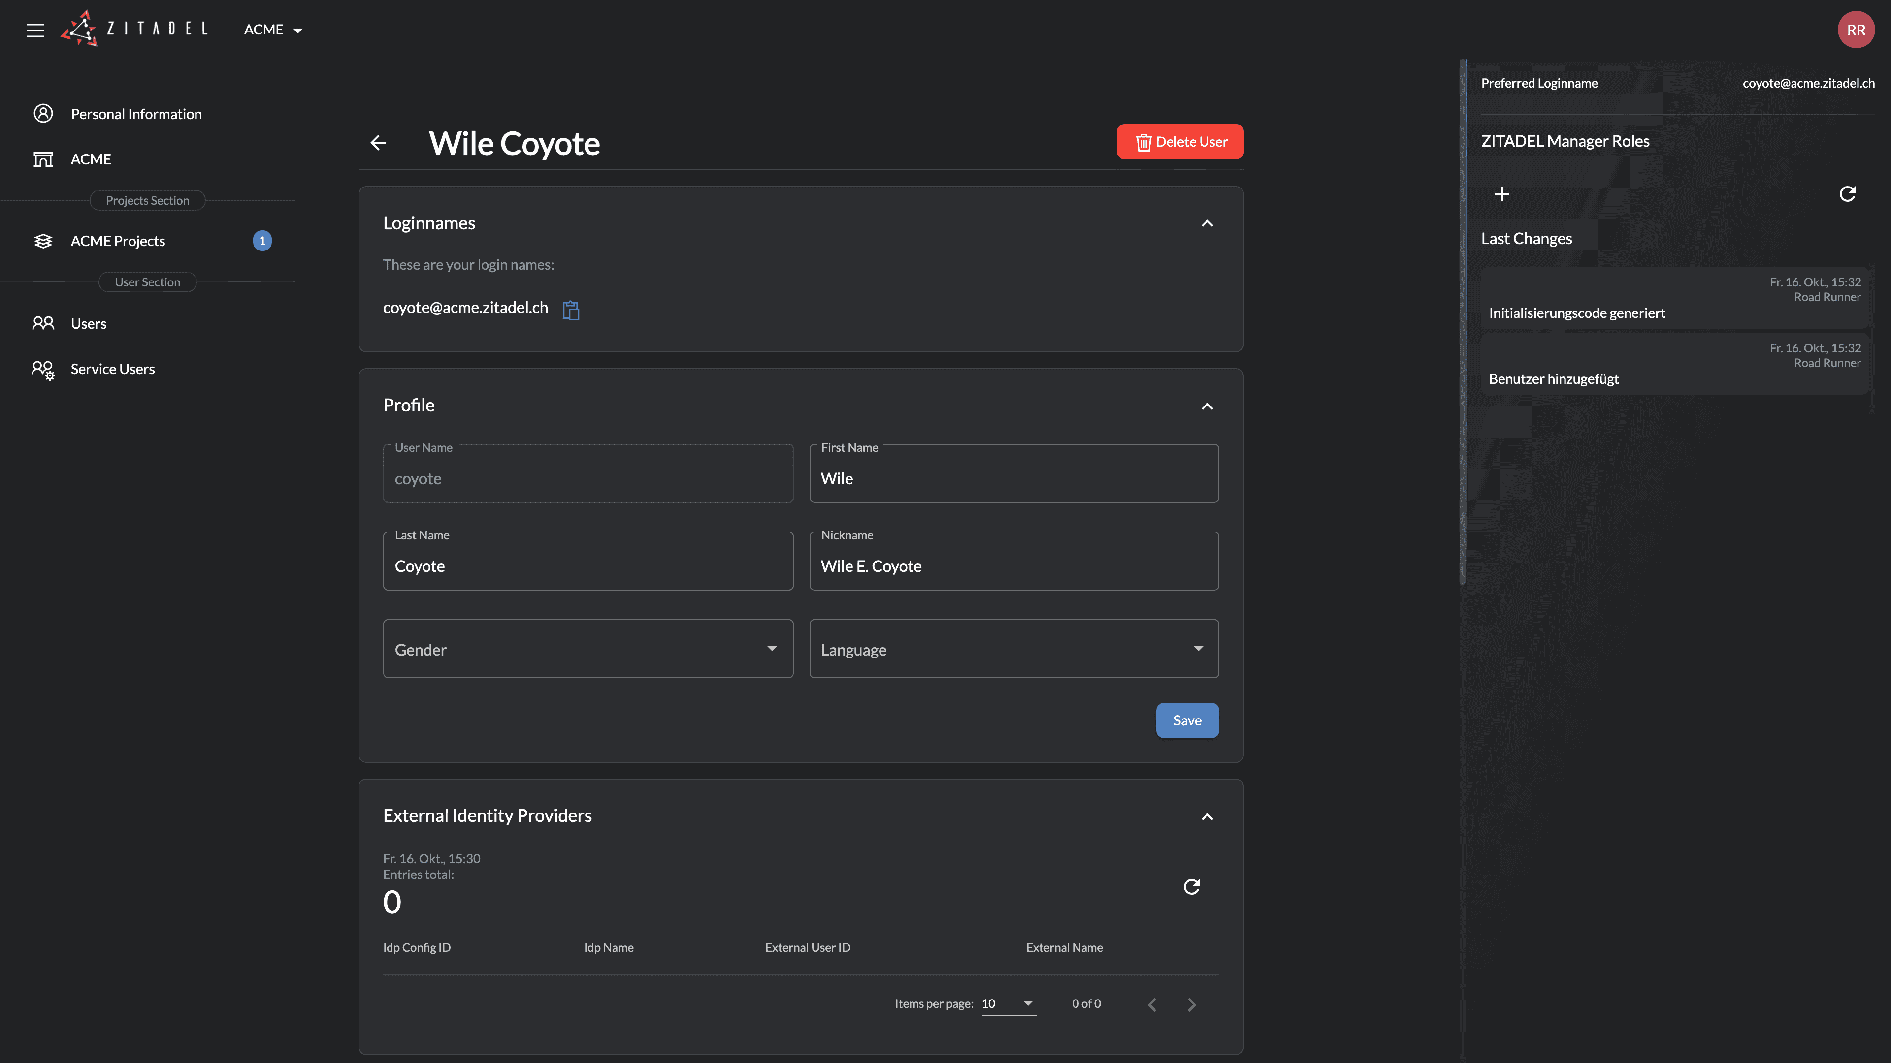Open Service Users in sidebar
This screenshot has width=1891, height=1063.
(x=112, y=369)
